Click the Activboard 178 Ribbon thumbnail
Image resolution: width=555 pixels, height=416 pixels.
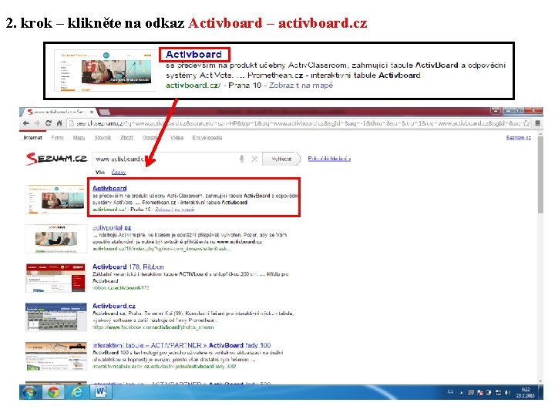click(55, 277)
